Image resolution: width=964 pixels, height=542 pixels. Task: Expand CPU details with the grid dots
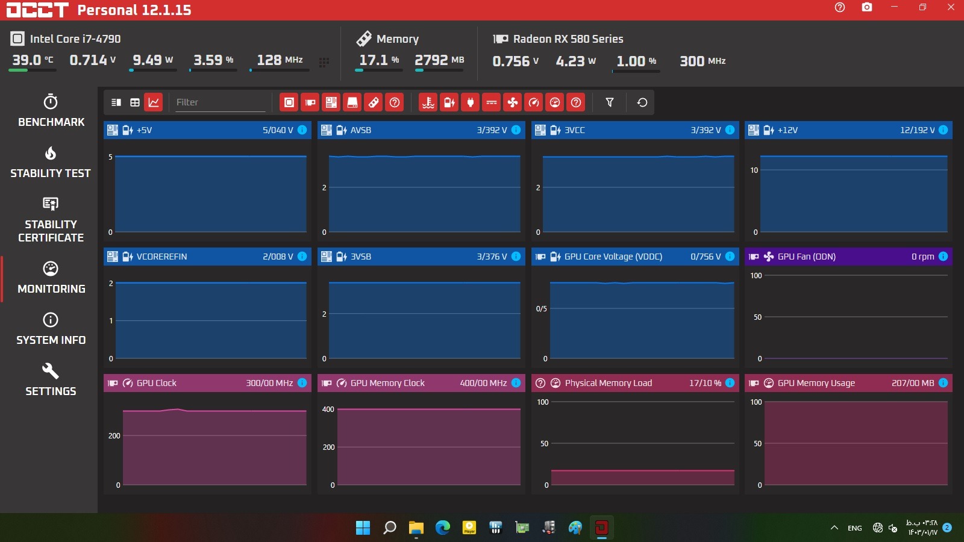(x=324, y=62)
